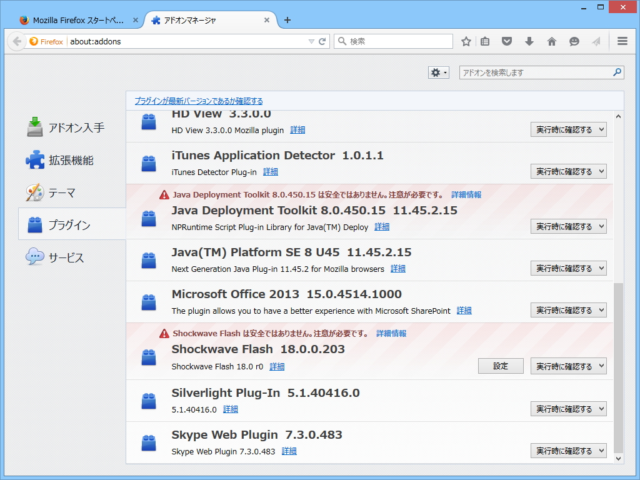
Task: Open Shockwave Flash activation dropdown
Action: 569,366
